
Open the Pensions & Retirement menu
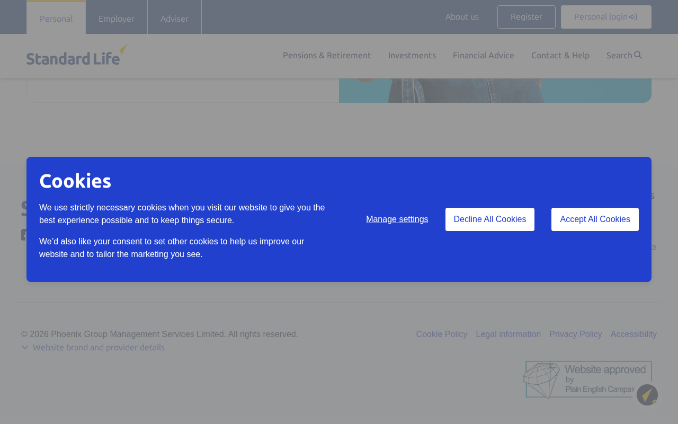[x=327, y=55]
